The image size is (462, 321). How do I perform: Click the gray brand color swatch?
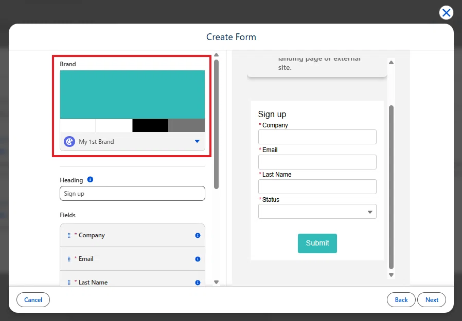187,126
